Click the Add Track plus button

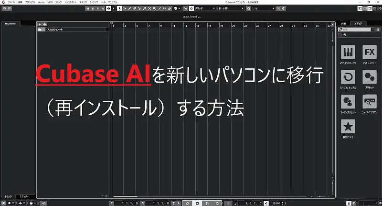click(40, 24)
